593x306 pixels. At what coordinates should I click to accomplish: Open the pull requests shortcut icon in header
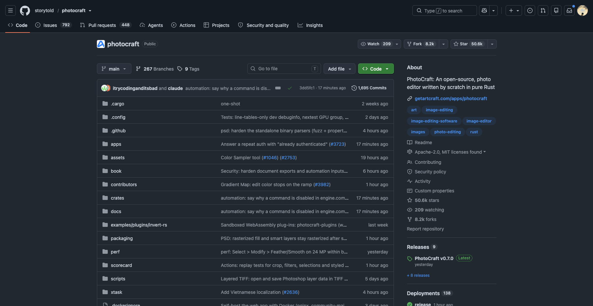543,11
